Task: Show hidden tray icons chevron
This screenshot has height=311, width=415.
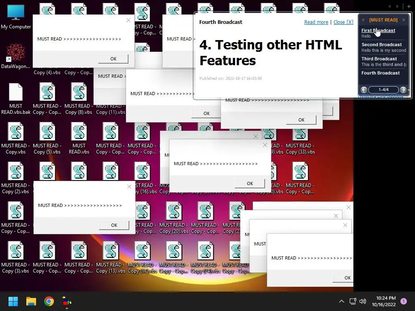Action: coord(342,301)
